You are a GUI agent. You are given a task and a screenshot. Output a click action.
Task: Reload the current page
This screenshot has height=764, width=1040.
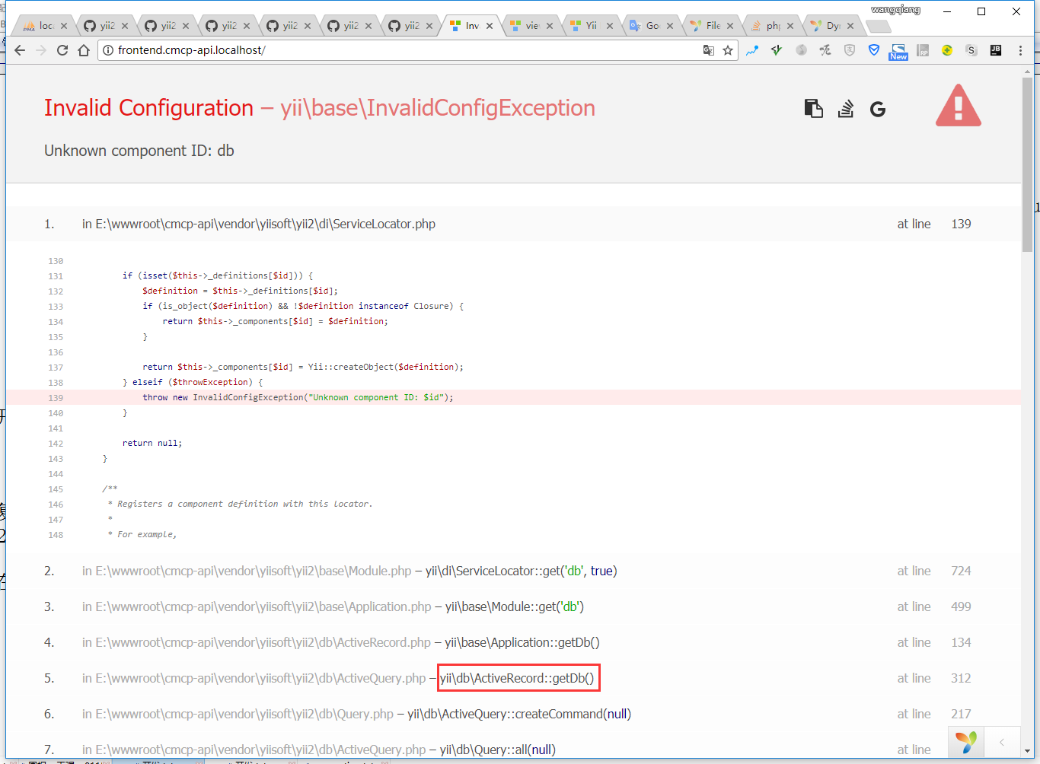pos(62,50)
